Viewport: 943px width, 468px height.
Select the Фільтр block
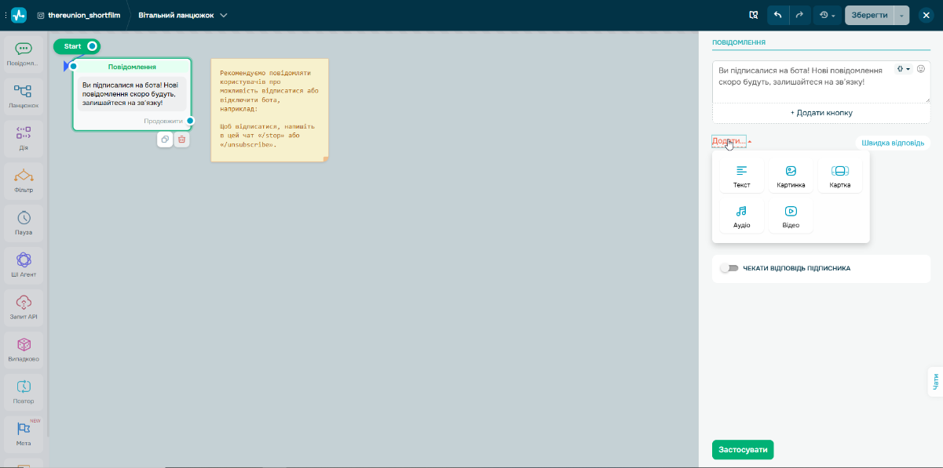pyautogui.click(x=24, y=180)
